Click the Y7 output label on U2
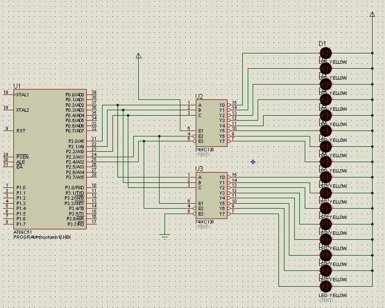The image size is (385, 308). 222,141
